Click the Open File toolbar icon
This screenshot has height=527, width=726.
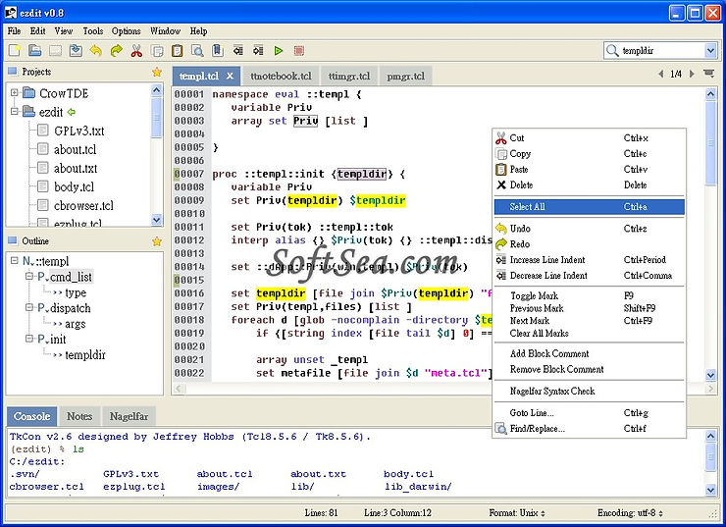[34, 50]
